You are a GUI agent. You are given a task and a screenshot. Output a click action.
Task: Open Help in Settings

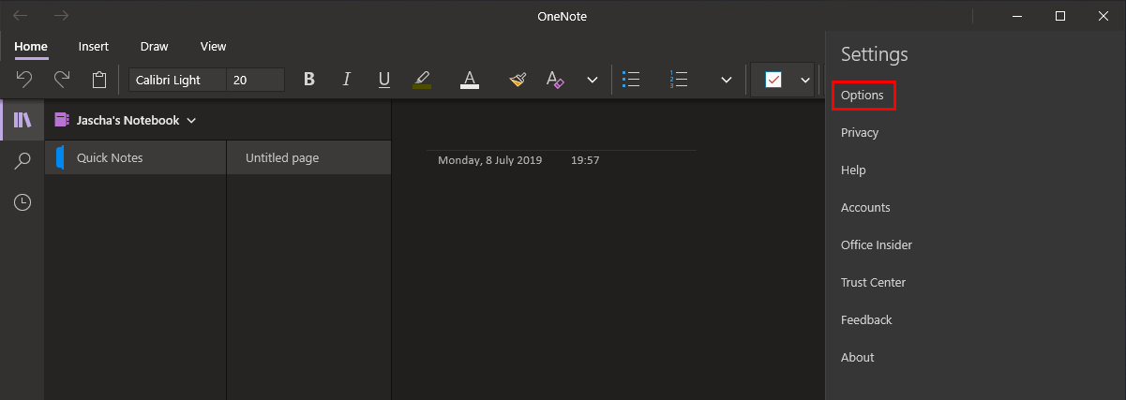click(x=853, y=170)
